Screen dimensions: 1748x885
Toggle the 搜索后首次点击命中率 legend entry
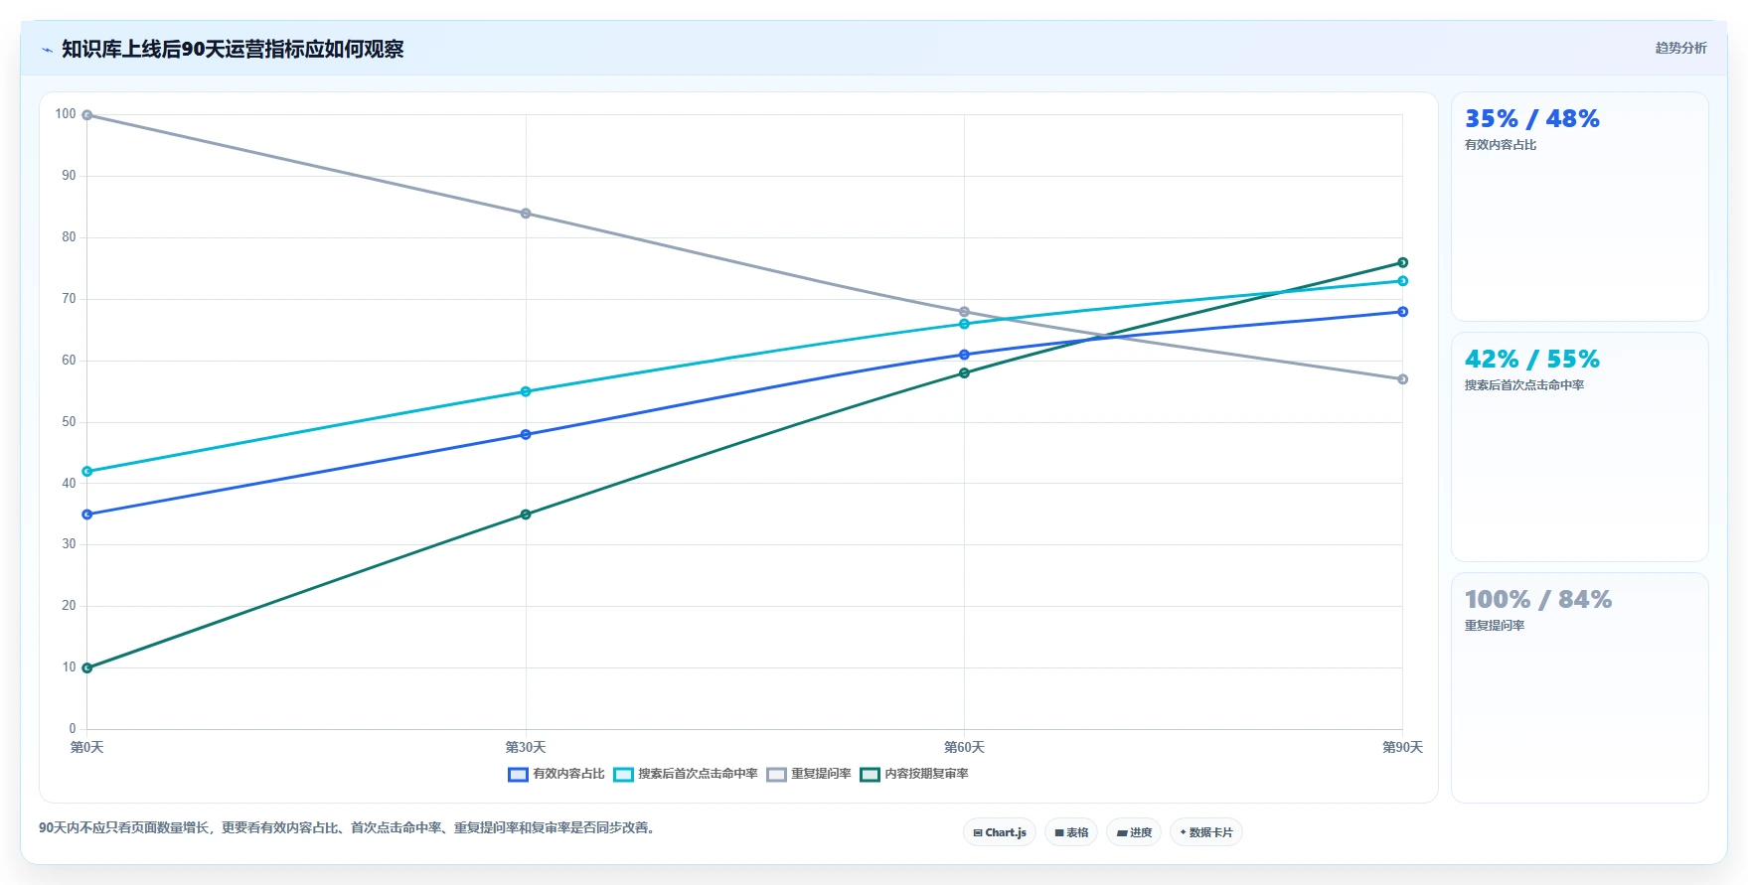click(x=686, y=774)
